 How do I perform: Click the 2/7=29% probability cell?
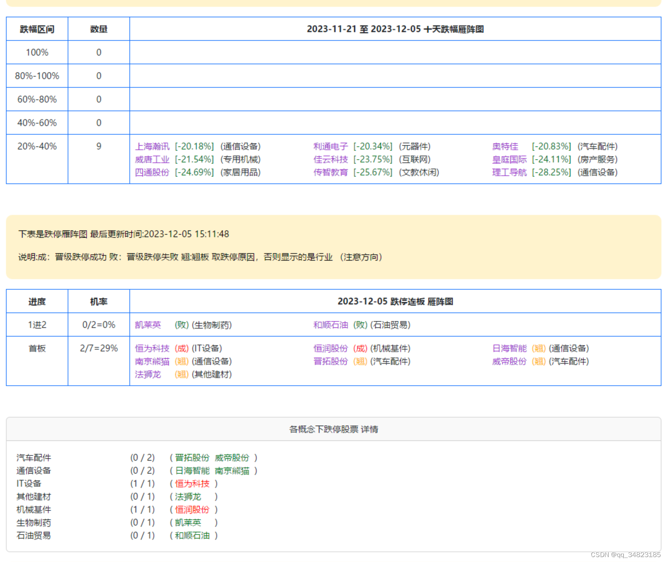coord(99,361)
